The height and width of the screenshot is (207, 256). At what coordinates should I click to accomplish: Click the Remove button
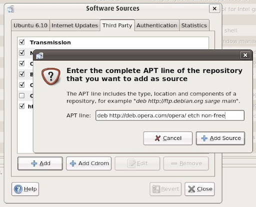(x=186, y=163)
